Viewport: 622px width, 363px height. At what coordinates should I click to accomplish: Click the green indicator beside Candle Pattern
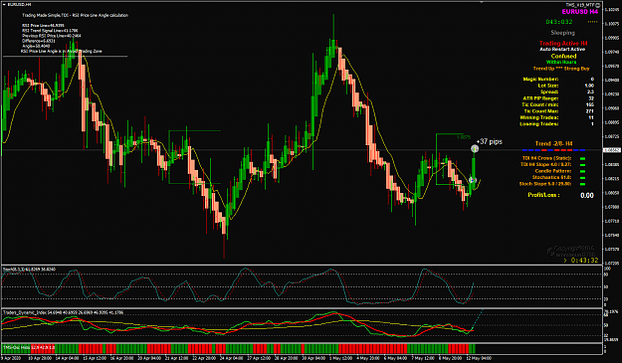[x=583, y=171]
